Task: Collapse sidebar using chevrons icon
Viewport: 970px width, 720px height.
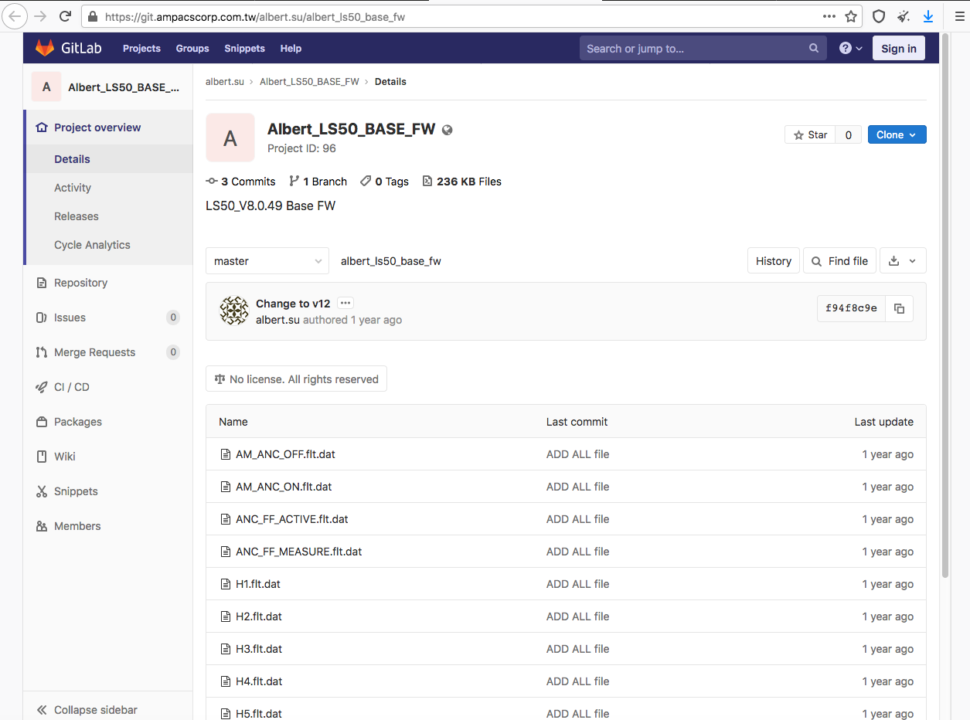Action: [x=42, y=710]
